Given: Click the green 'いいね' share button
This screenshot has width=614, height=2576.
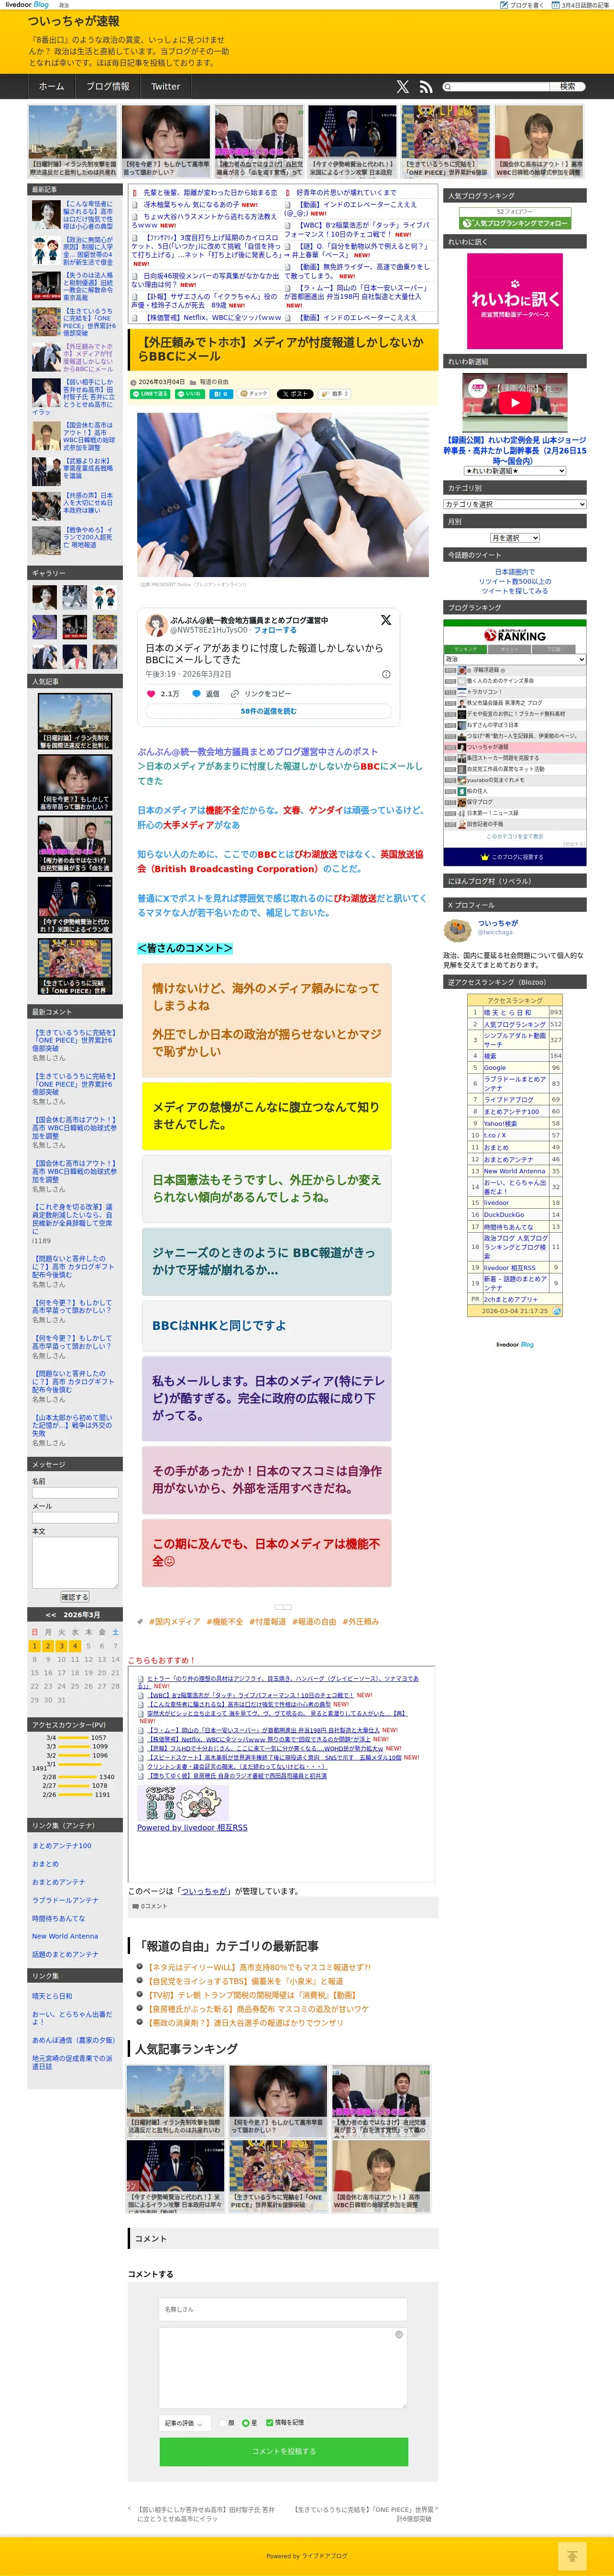Looking at the screenshot, I should (189, 394).
